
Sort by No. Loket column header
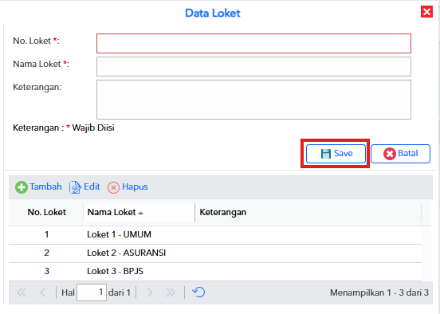pos(46,212)
